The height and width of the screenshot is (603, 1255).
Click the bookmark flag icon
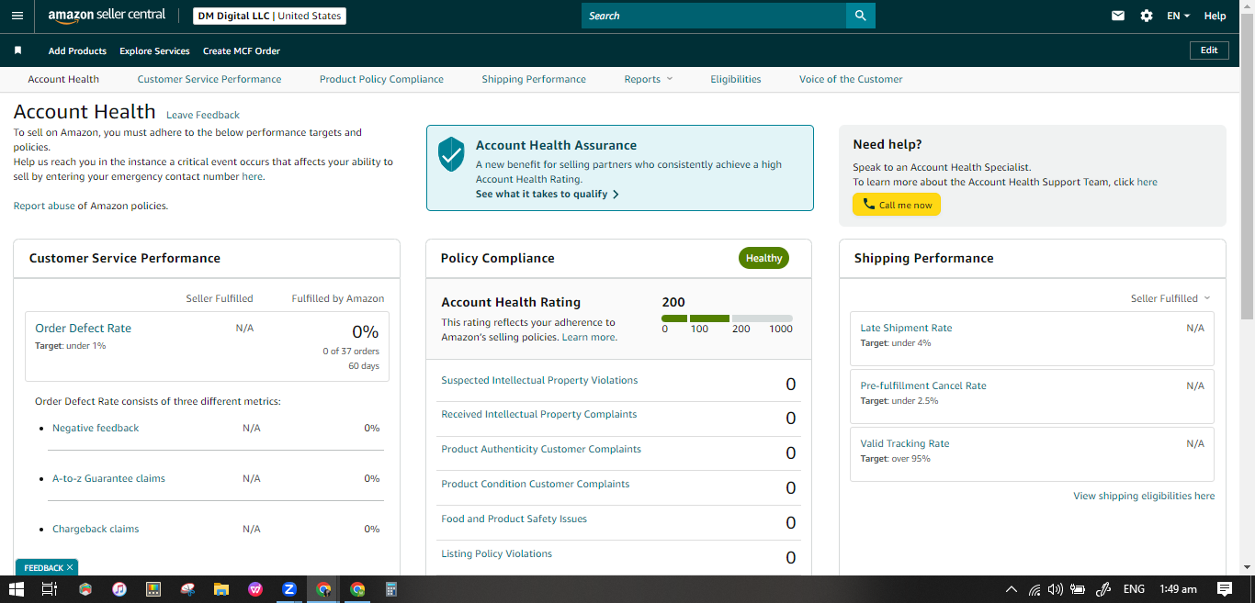[x=17, y=50]
